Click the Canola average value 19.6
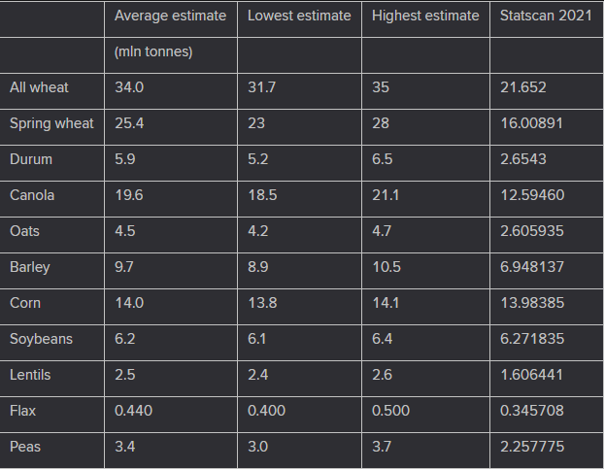The height and width of the screenshot is (470, 605). pos(129,195)
